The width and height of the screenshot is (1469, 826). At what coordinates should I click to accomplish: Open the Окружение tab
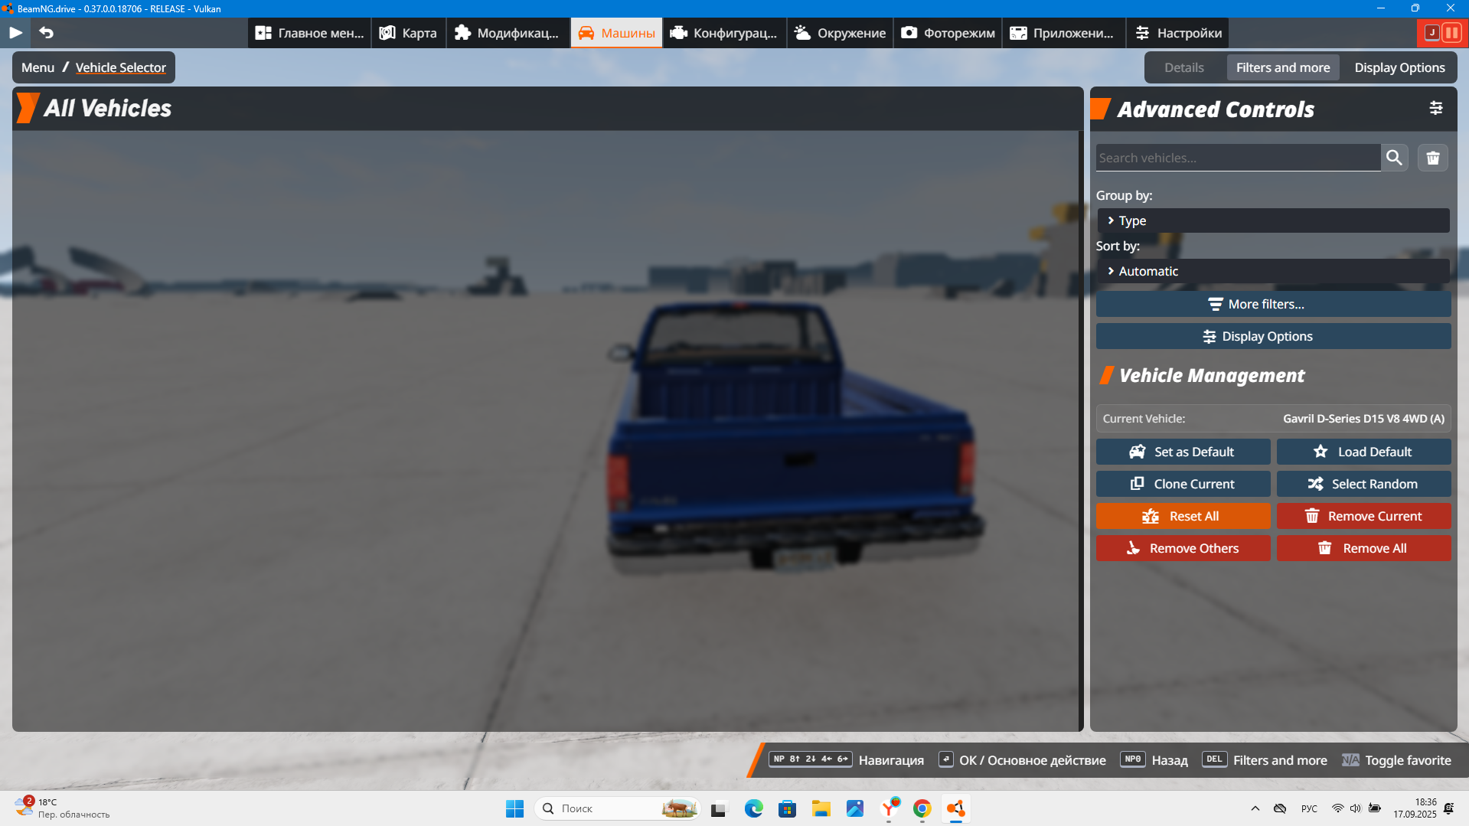(840, 33)
